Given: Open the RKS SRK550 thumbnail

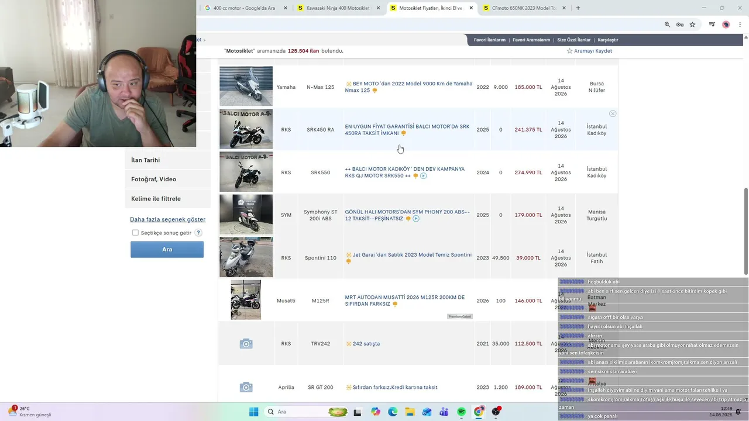Looking at the screenshot, I should pyautogui.click(x=246, y=172).
